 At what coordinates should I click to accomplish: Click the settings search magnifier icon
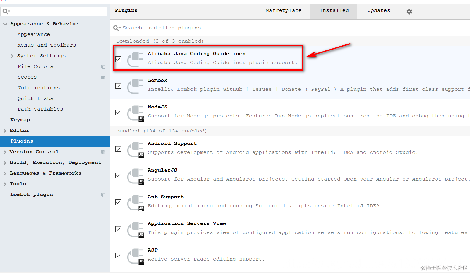tap(6, 12)
